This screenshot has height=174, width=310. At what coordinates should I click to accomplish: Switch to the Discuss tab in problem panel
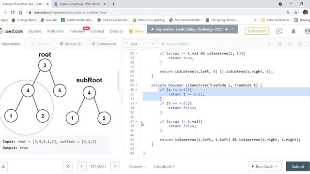coord(71,44)
